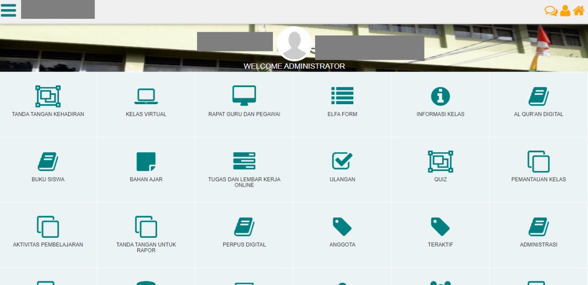Start the Quiz module
Image resolution: width=588 pixels, height=285 pixels.
[x=440, y=162]
